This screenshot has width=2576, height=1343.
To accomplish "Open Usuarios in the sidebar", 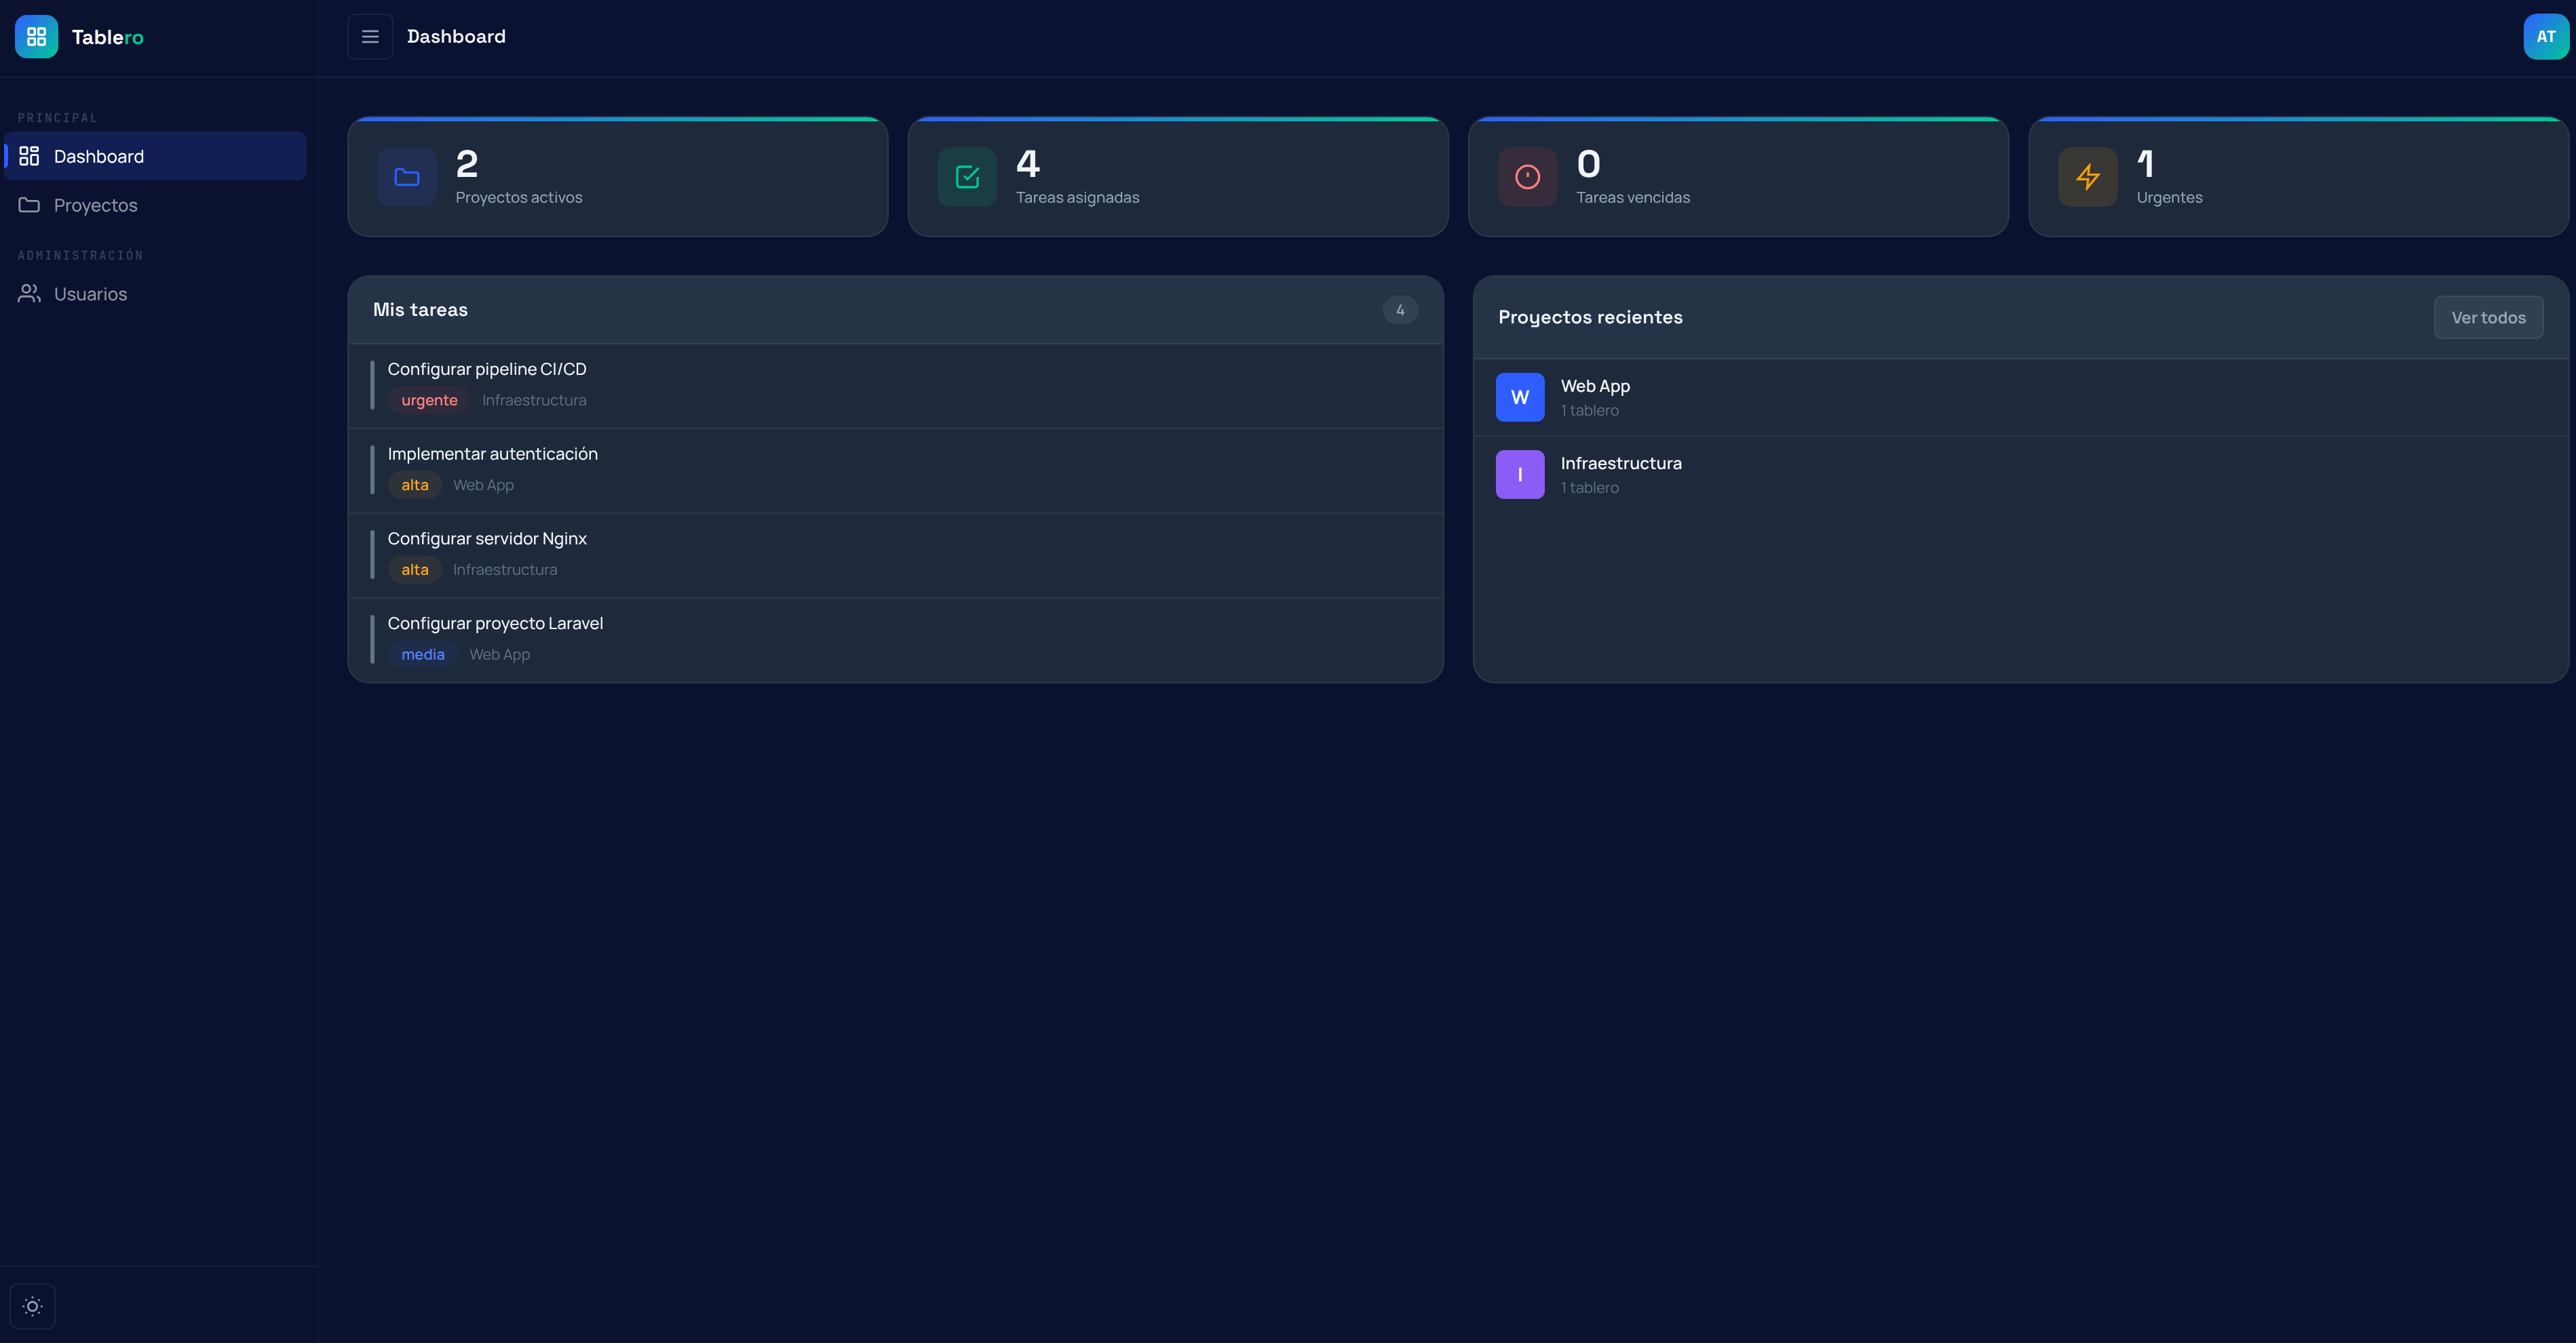I will click(x=156, y=294).
